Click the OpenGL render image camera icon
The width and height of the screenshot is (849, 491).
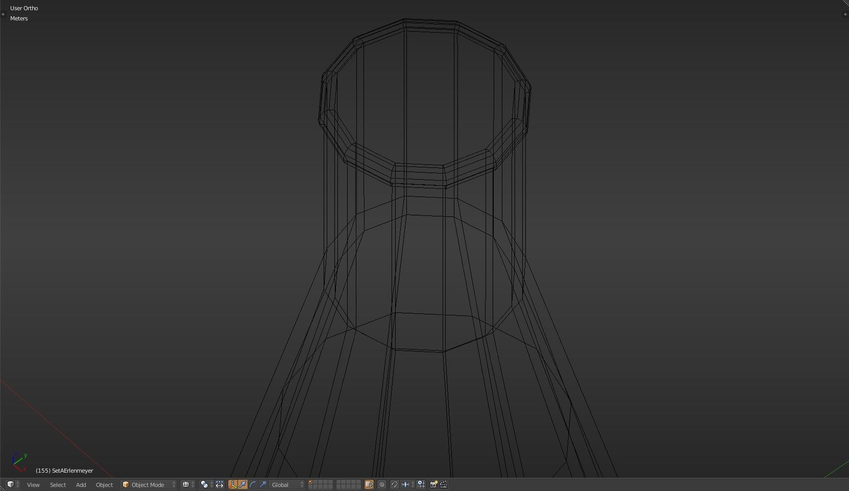434,484
